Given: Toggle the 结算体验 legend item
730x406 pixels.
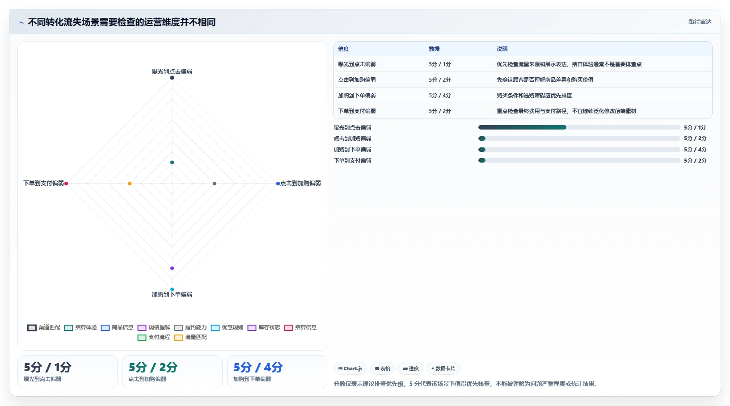Looking at the screenshot, I should click(80, 327).
